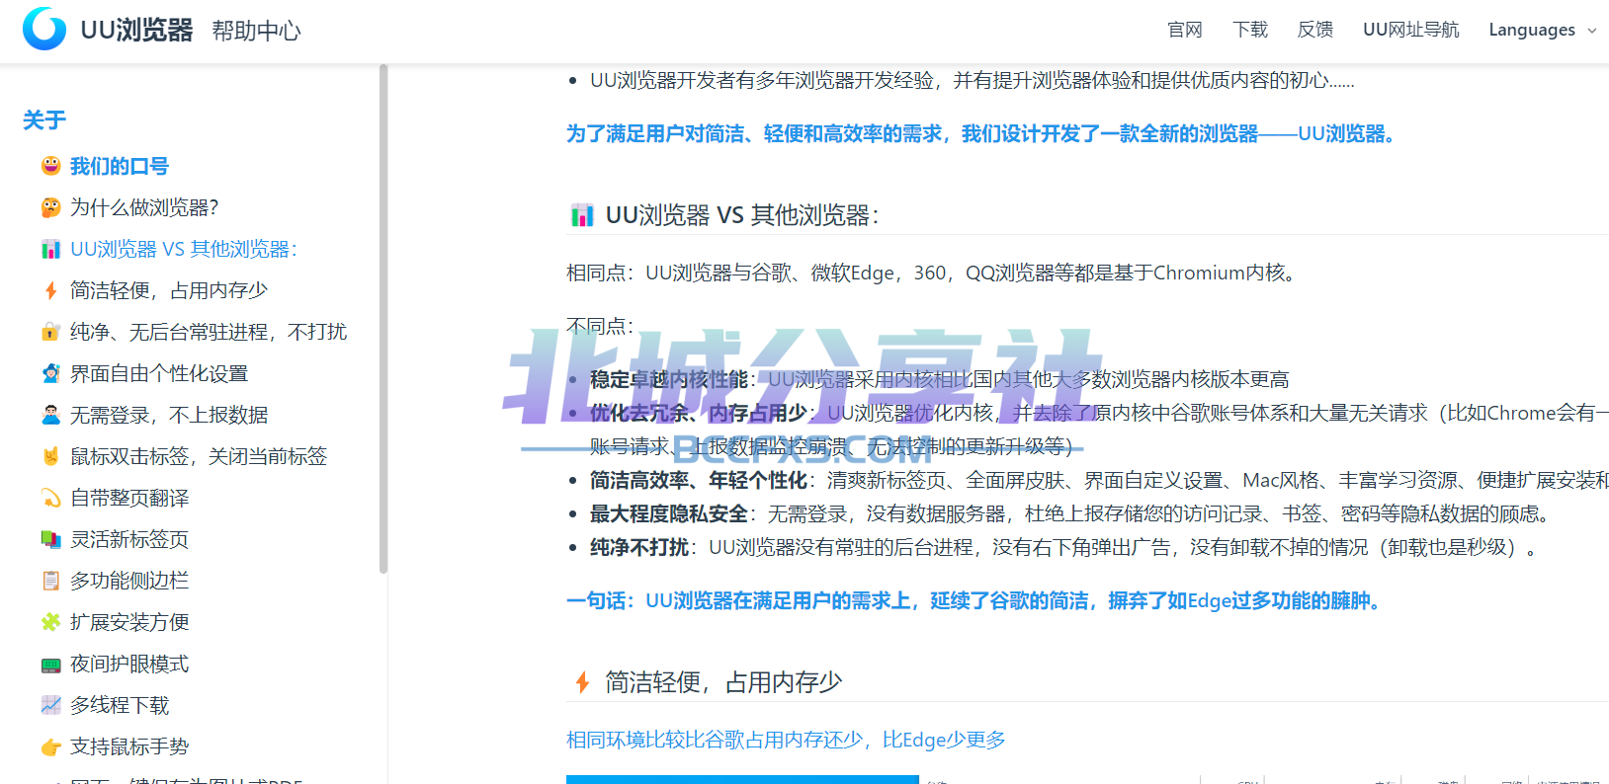Select sidebar section heading 关于
Screen dimensions: 1609x784
coord(44,120)
